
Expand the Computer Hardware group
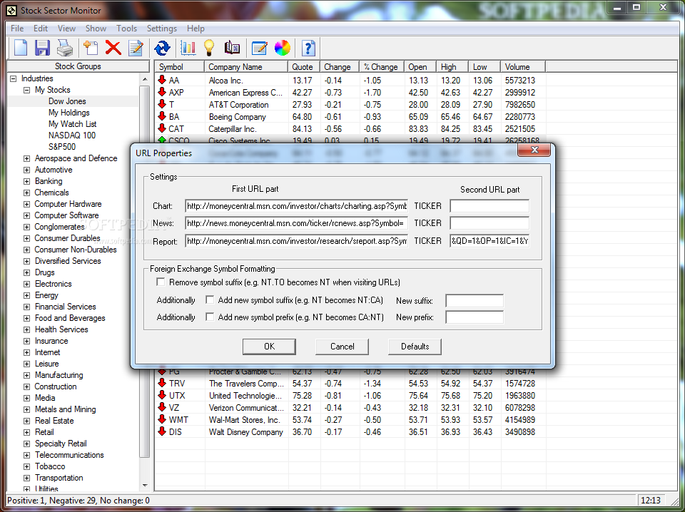[26, 204]
